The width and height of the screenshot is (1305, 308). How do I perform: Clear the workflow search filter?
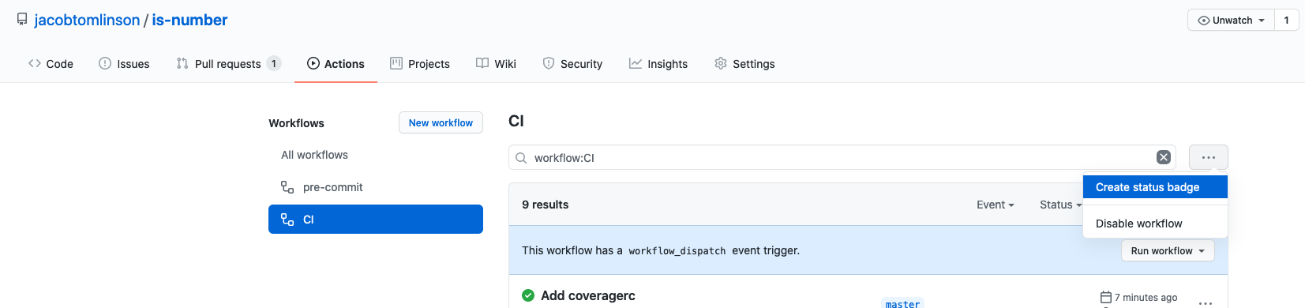coord(1164,157)
